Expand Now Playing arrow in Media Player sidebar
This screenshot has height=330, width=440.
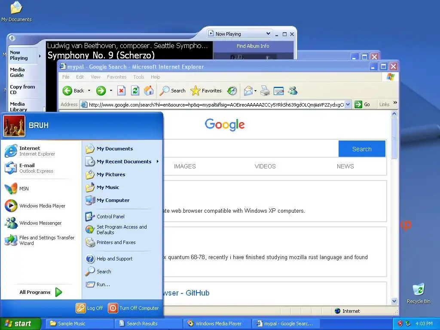pos(40,56)
